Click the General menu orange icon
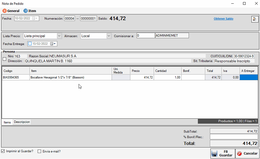The width and height of the screenshot is (260, 159). click(5, 11)
